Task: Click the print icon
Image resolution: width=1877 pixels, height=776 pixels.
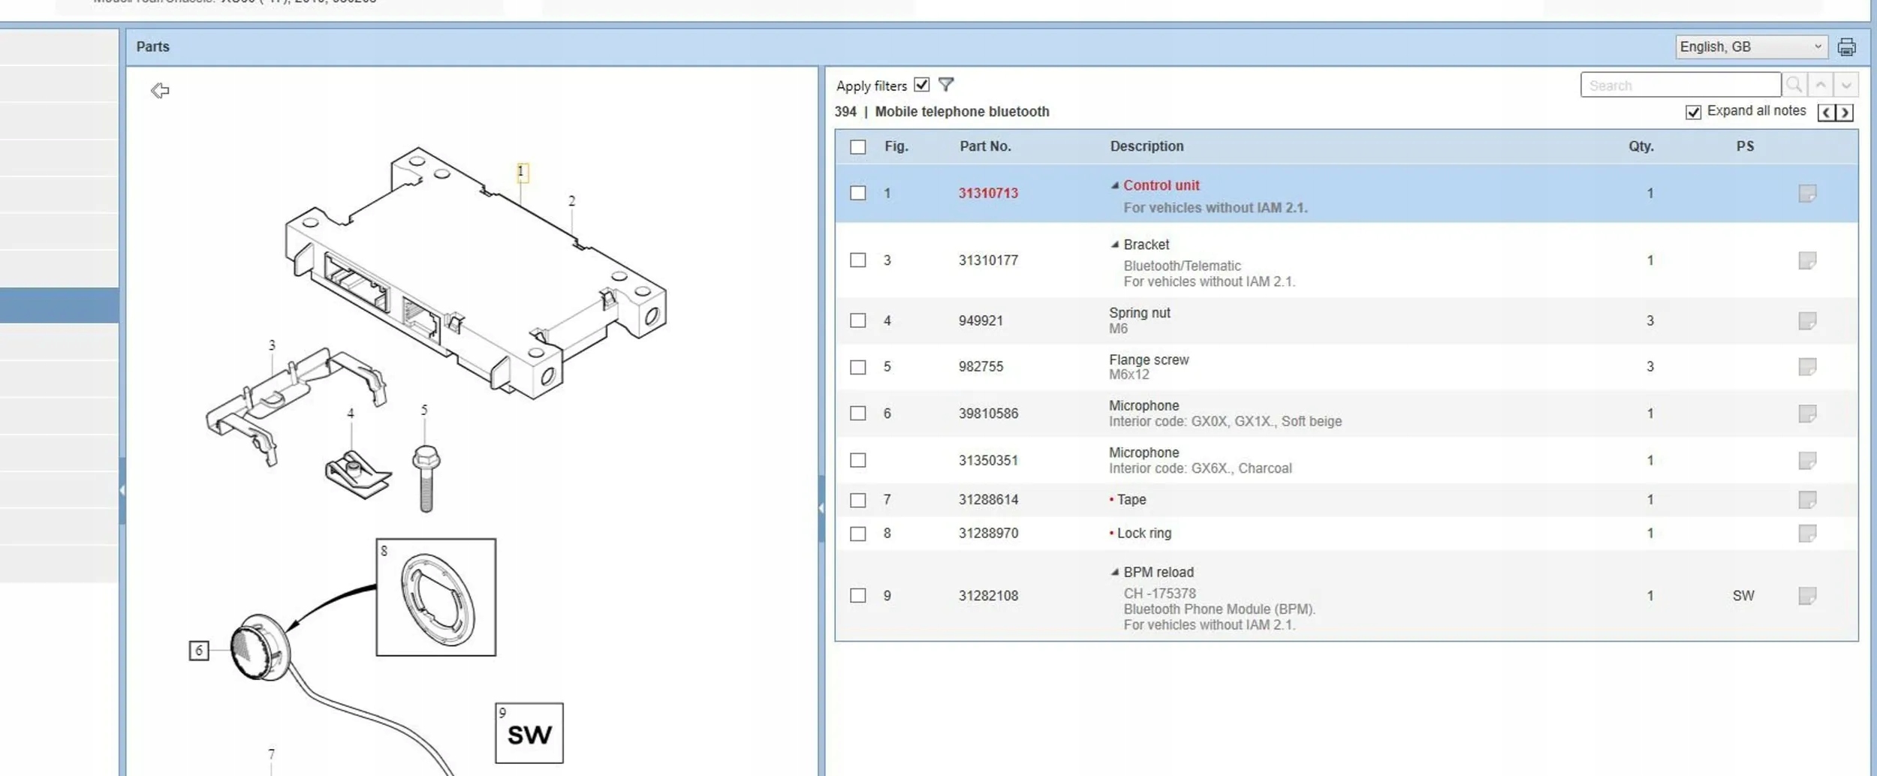Action: (x=1846, y=47)
